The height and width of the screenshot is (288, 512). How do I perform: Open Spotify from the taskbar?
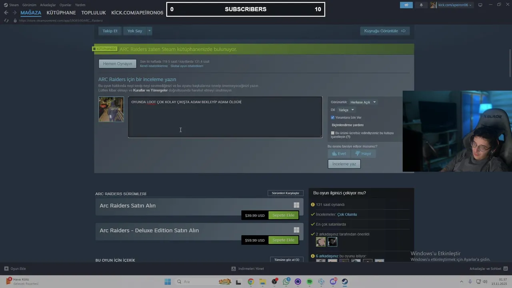[x=310, y=282]
